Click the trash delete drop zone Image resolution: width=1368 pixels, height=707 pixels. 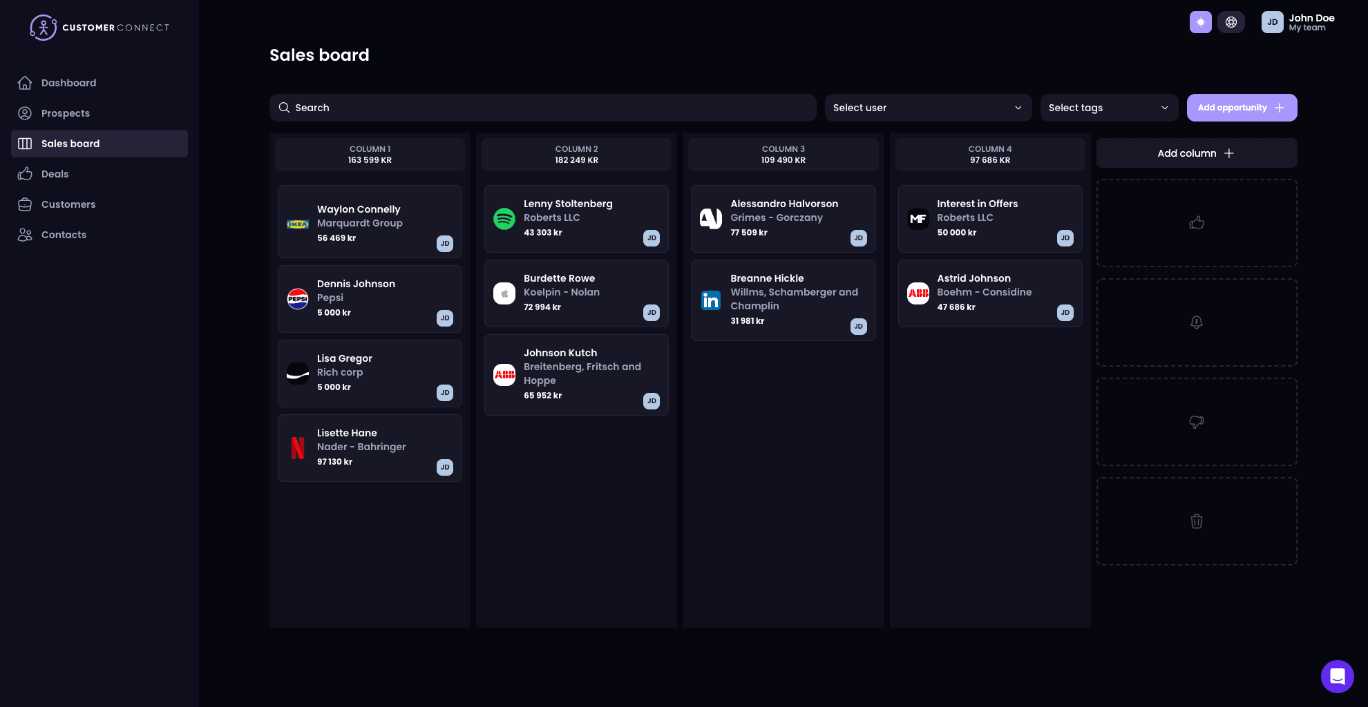pos(1196,521)
